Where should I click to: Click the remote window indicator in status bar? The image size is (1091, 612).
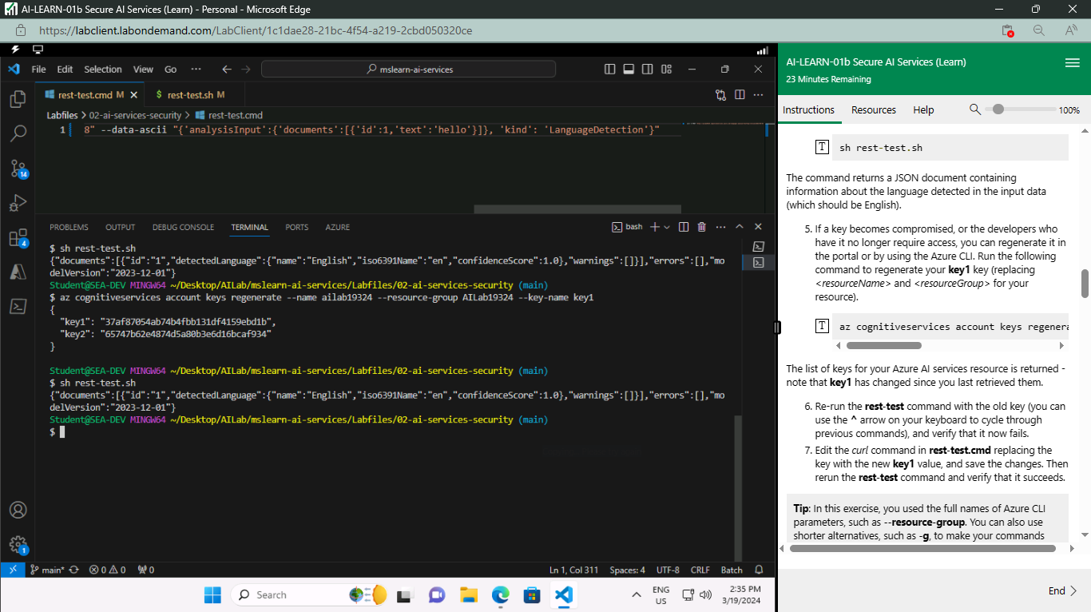[12, 570]
